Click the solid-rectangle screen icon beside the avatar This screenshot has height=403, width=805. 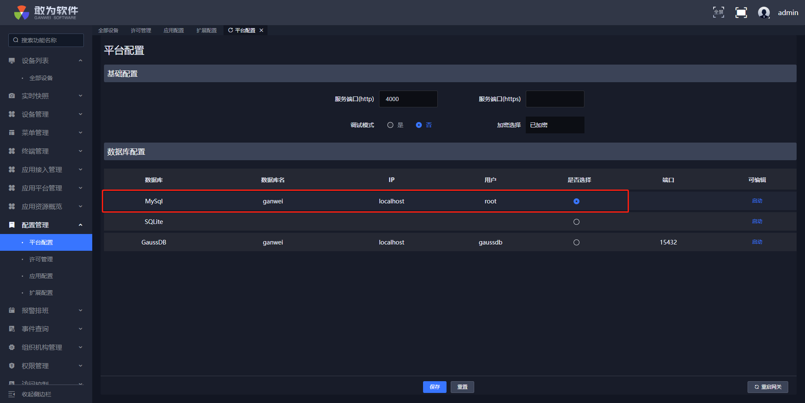(x=741, y=13)
